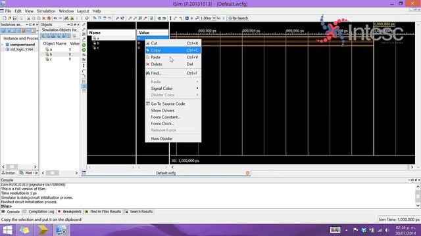Choose Cut from the context menu
This screenshot has height=236, width=421.
tap(173, 43)
